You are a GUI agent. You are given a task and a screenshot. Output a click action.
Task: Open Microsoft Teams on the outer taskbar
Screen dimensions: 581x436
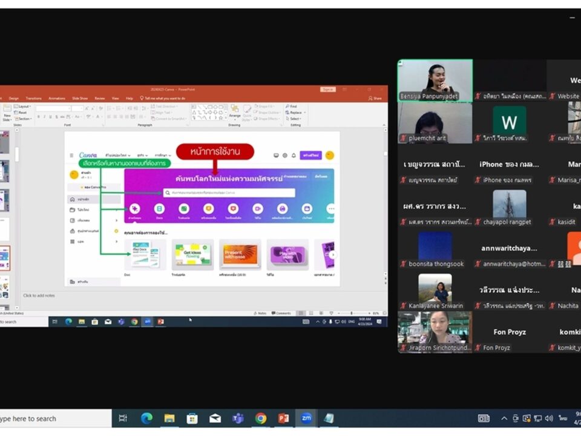[x=238, y=418]
